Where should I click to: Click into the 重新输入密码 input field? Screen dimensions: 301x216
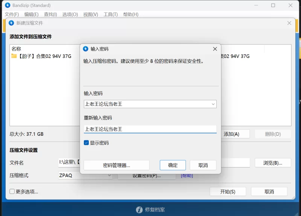tap(150, 129)
